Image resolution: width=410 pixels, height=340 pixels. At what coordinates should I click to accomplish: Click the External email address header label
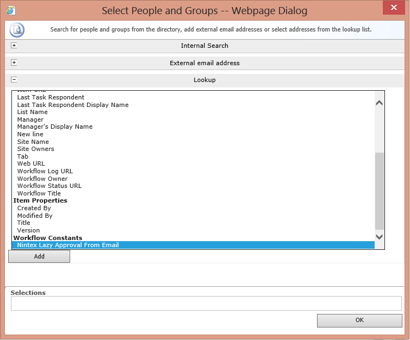pos(204,63)
